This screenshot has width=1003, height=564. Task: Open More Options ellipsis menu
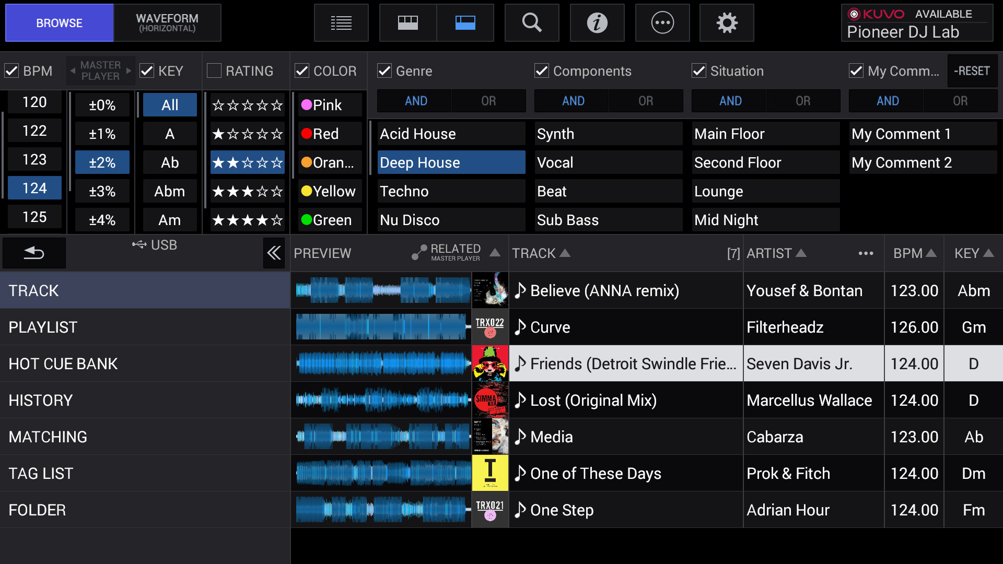click(x=865, y=253)
